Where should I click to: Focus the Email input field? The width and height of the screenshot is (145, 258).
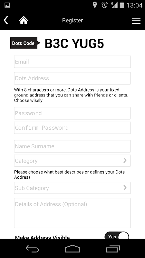click(x=72, y=62)
